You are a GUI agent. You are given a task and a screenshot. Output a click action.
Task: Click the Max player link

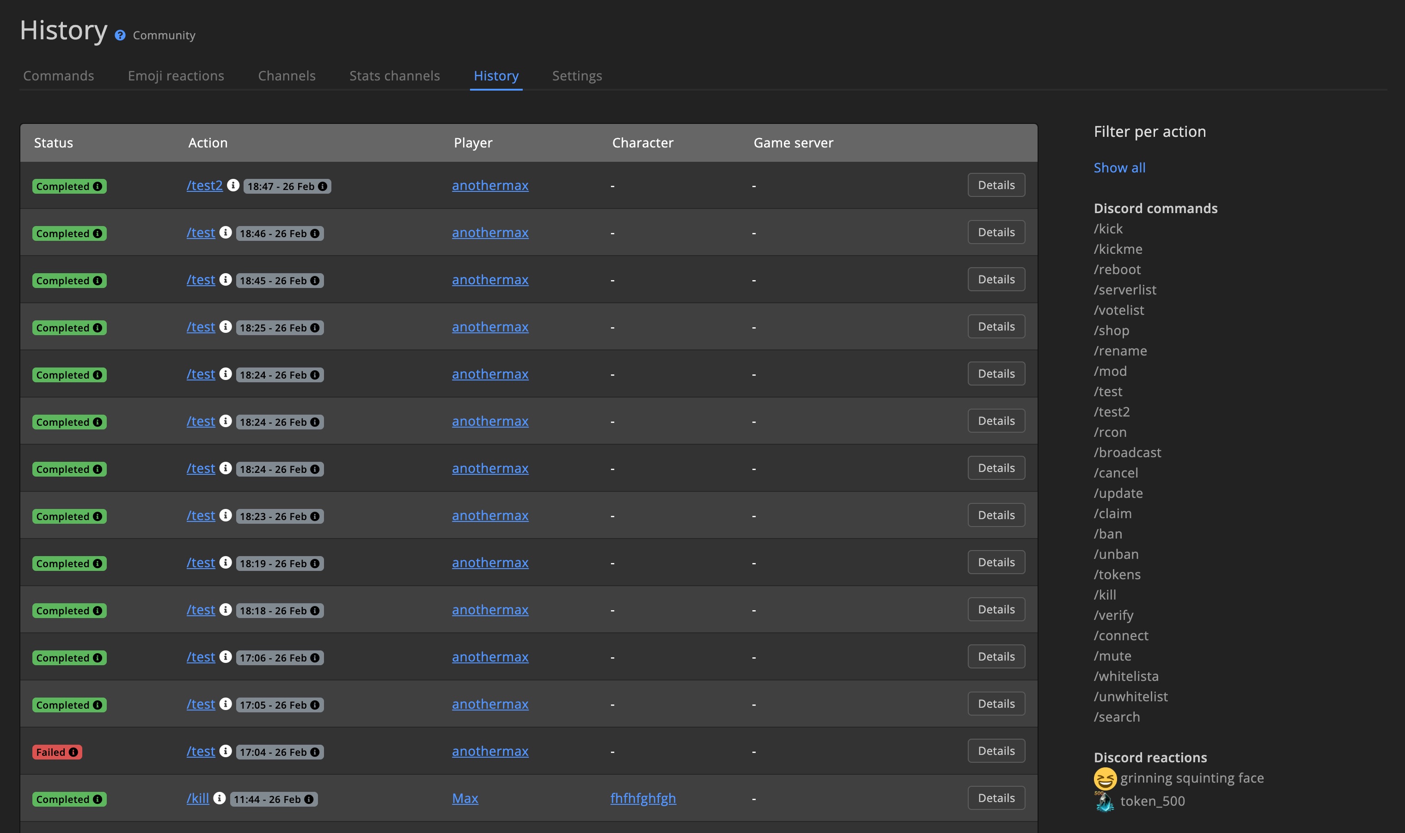pyautogui.click(x=465, y=798)
